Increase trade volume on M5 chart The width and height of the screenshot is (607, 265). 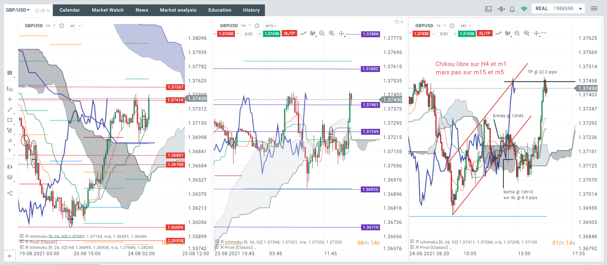[455, 34]
